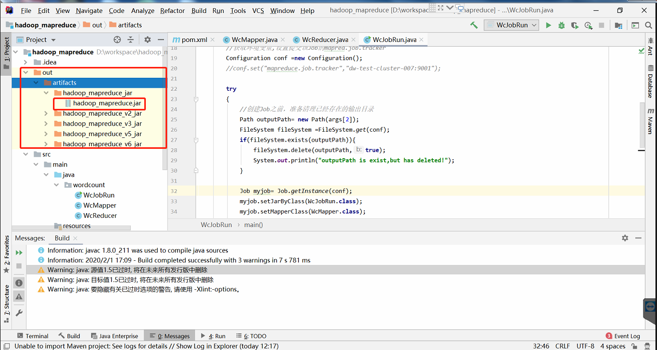Click the locate target icon in Project panel
The width and height of the screenshot is (657, 350).
117,39
